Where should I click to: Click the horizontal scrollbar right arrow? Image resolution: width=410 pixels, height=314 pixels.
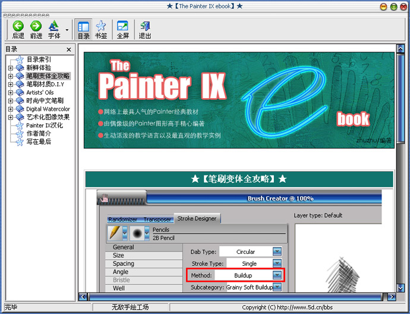click(x=392, y=297)
